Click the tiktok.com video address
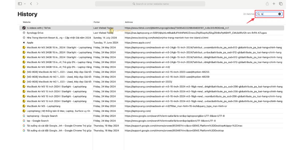The image size is (301, 150). (177, 28)
